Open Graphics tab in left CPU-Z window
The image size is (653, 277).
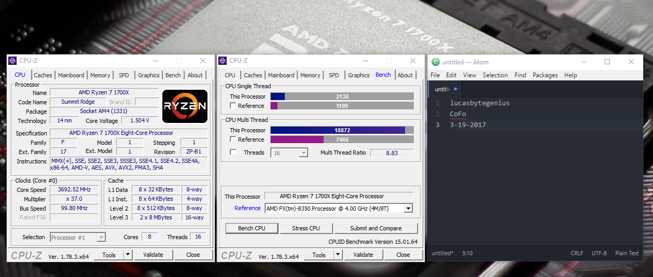[x=149, y=75]
